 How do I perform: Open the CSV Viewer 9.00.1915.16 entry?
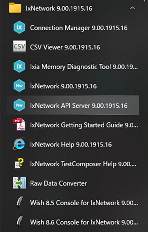click(x=73, y=47)
